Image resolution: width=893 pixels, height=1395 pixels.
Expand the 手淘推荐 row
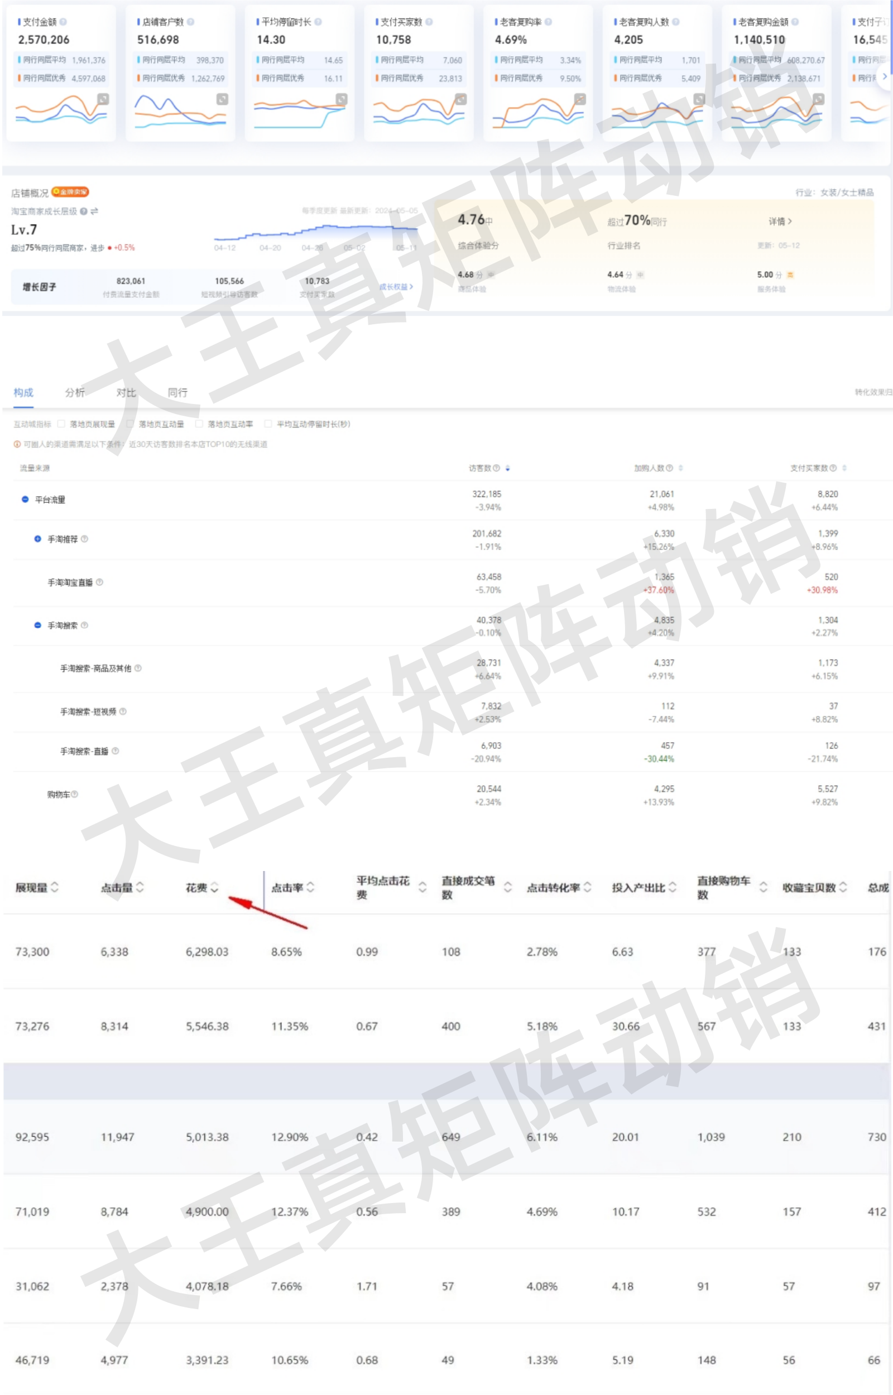pyautogui.click(x=38, y=539)
